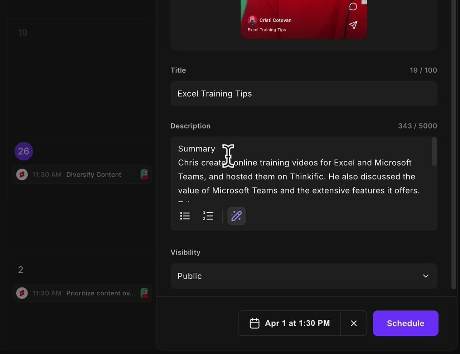
Task: Click the AI magic pen icon
Action: (236, 216)
